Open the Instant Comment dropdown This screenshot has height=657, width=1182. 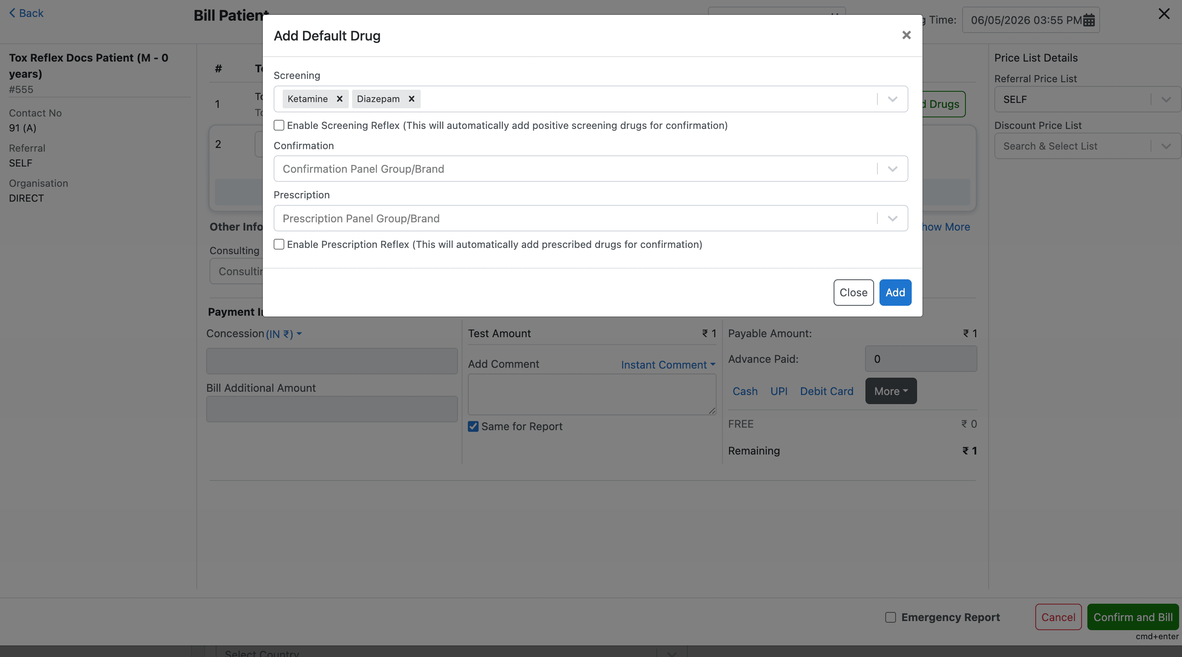click(x=668, y=364)
